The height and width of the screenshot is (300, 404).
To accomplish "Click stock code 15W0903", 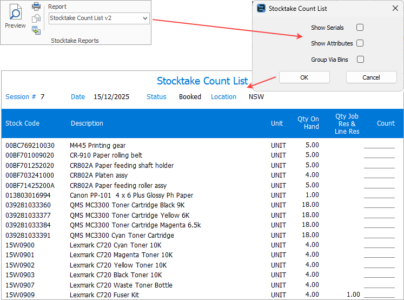I will point(20,275).
